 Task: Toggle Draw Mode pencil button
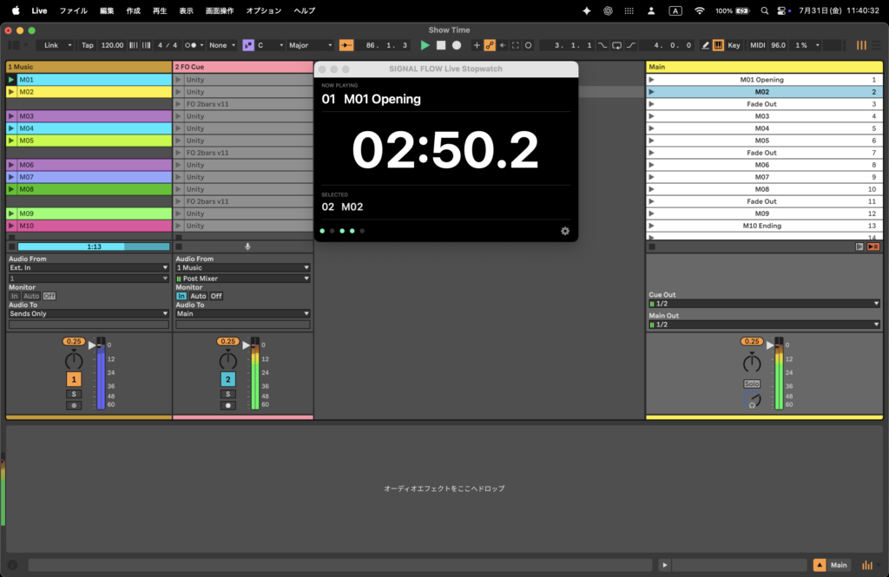[x=705, y=45]
